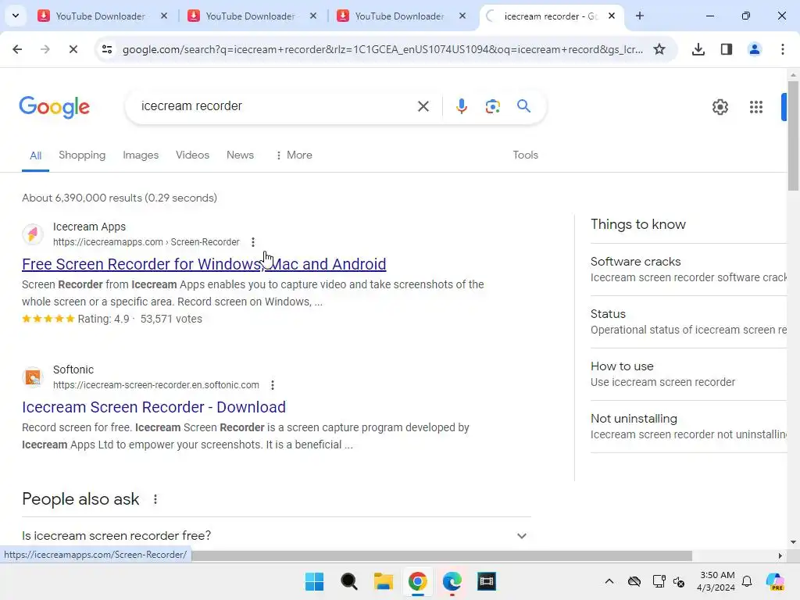This screenshot has height=600, width=800.
Task: Switch to Images results
Action: pyautogui.click(x=141, y=155)
